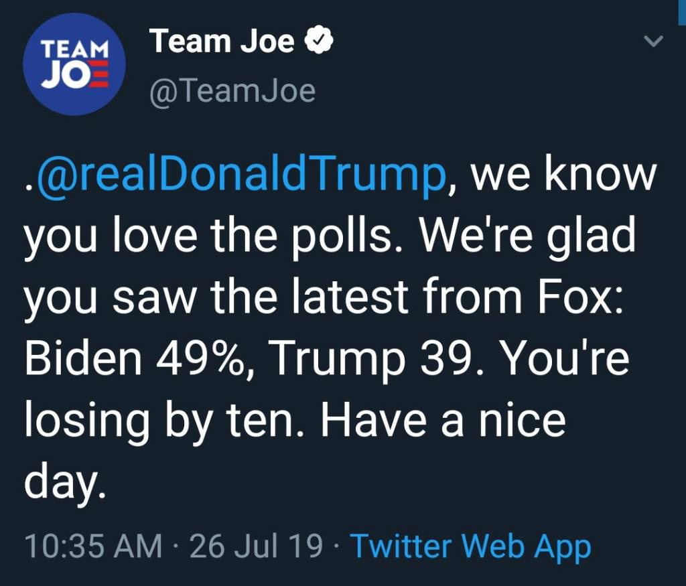The width and height of the screenshot is (686, 586).
Task: Click the 10:35 AM timestamp
Action: [93, 546]
